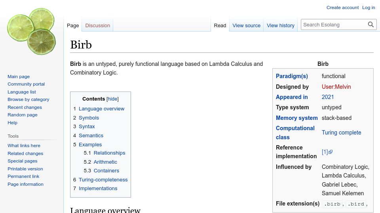Go to a Random page

[22, 115]
